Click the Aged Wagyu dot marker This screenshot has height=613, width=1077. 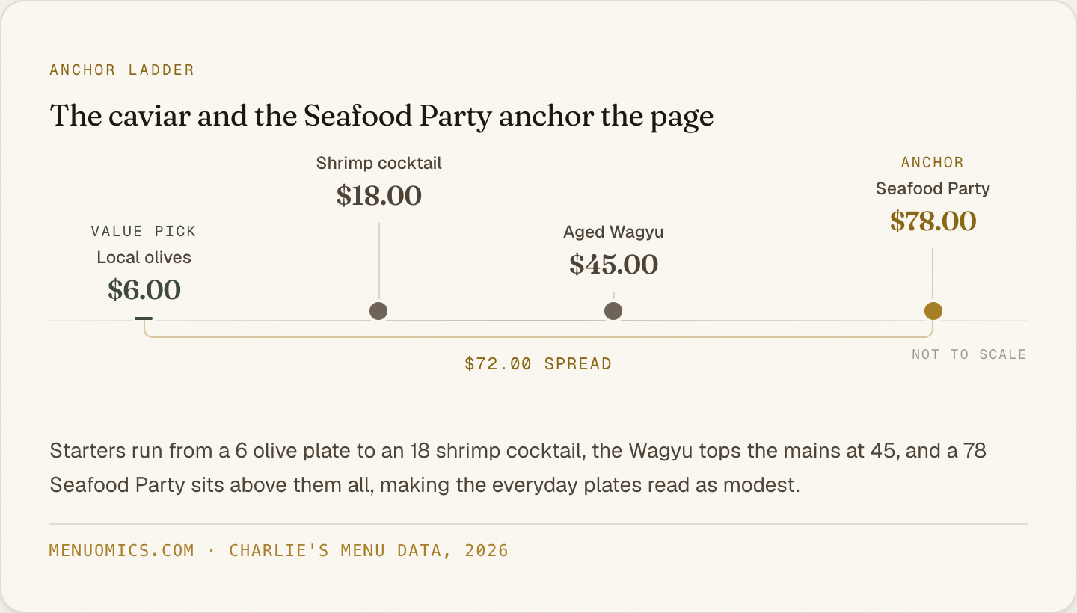613,311
